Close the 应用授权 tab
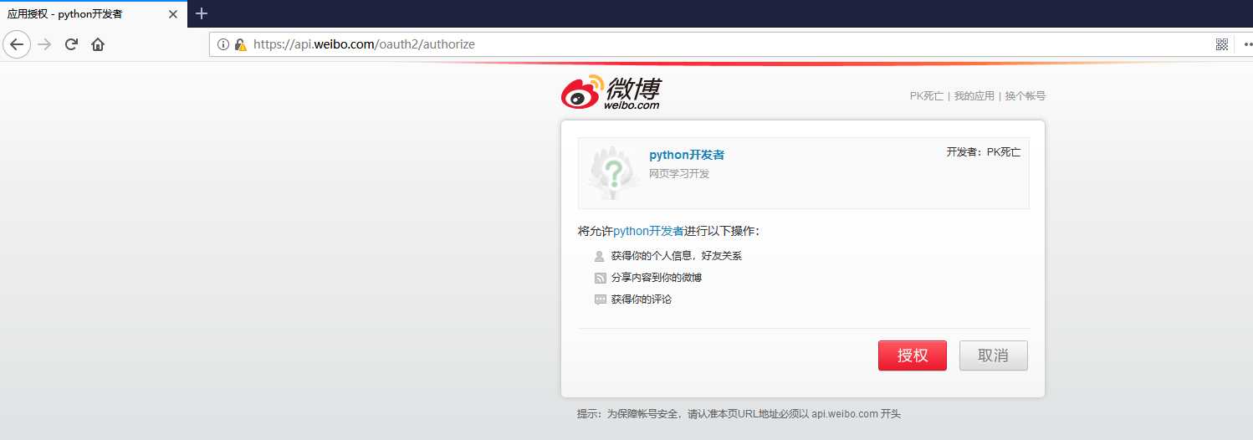 [173, 14]
